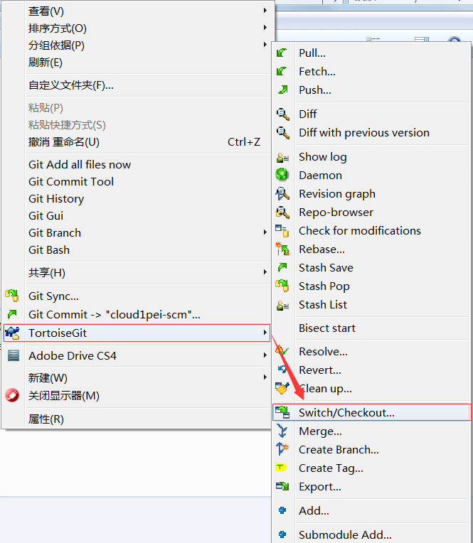Viewport: 473px width, 543px height.
Task: Click the Submodule Add plus icon
Action: tap(282, 534)
